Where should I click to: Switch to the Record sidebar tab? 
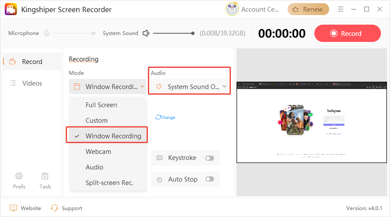pyautogui.click(x=32, y=61)
